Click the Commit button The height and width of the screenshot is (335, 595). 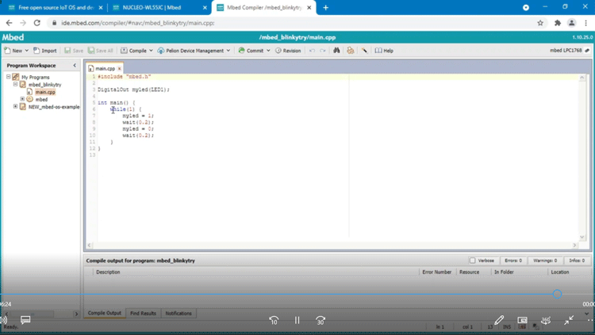(251, 51)
